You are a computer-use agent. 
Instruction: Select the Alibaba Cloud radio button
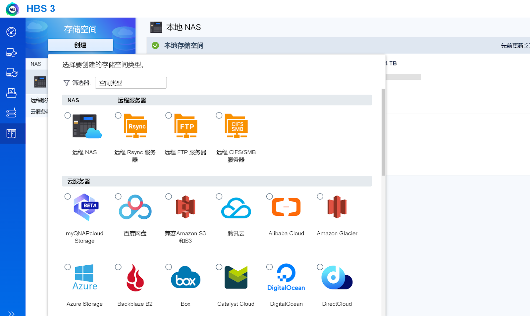pos(270,197)
